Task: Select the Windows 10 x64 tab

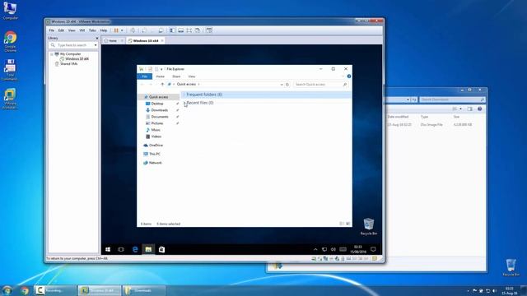Action: 145,40
